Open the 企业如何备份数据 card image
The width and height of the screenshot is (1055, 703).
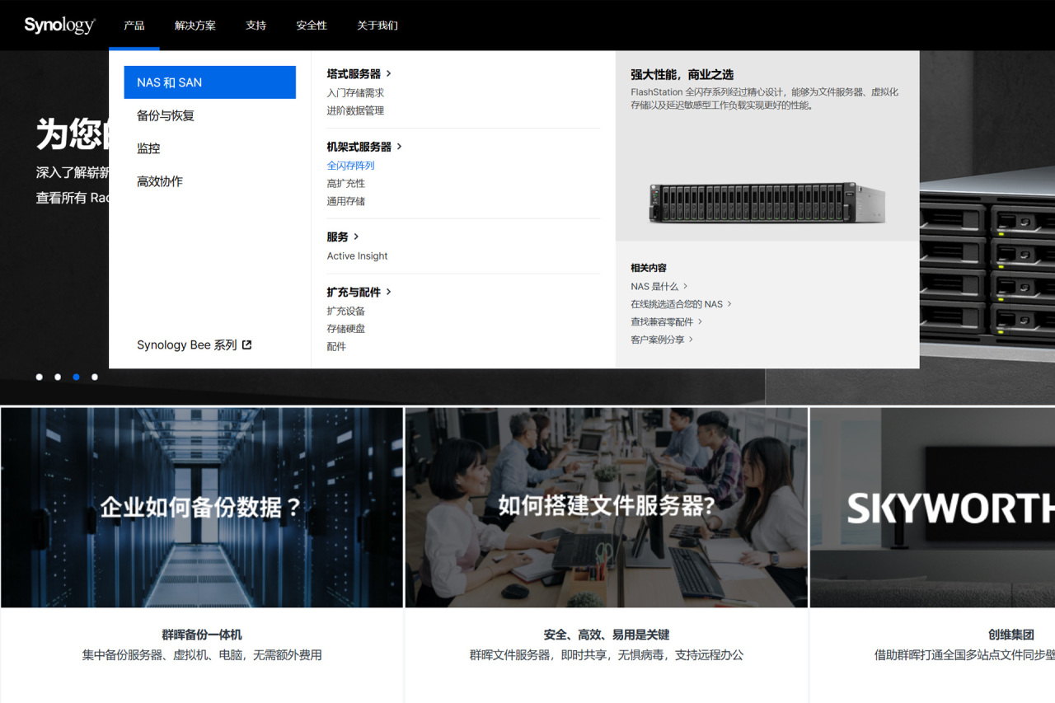[x=202, y=508]
